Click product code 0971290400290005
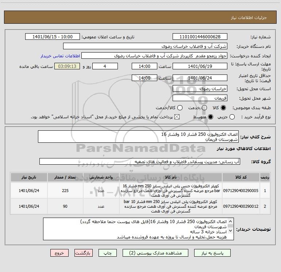This screenshot has height=272, width=281. [x=241, y=191]
